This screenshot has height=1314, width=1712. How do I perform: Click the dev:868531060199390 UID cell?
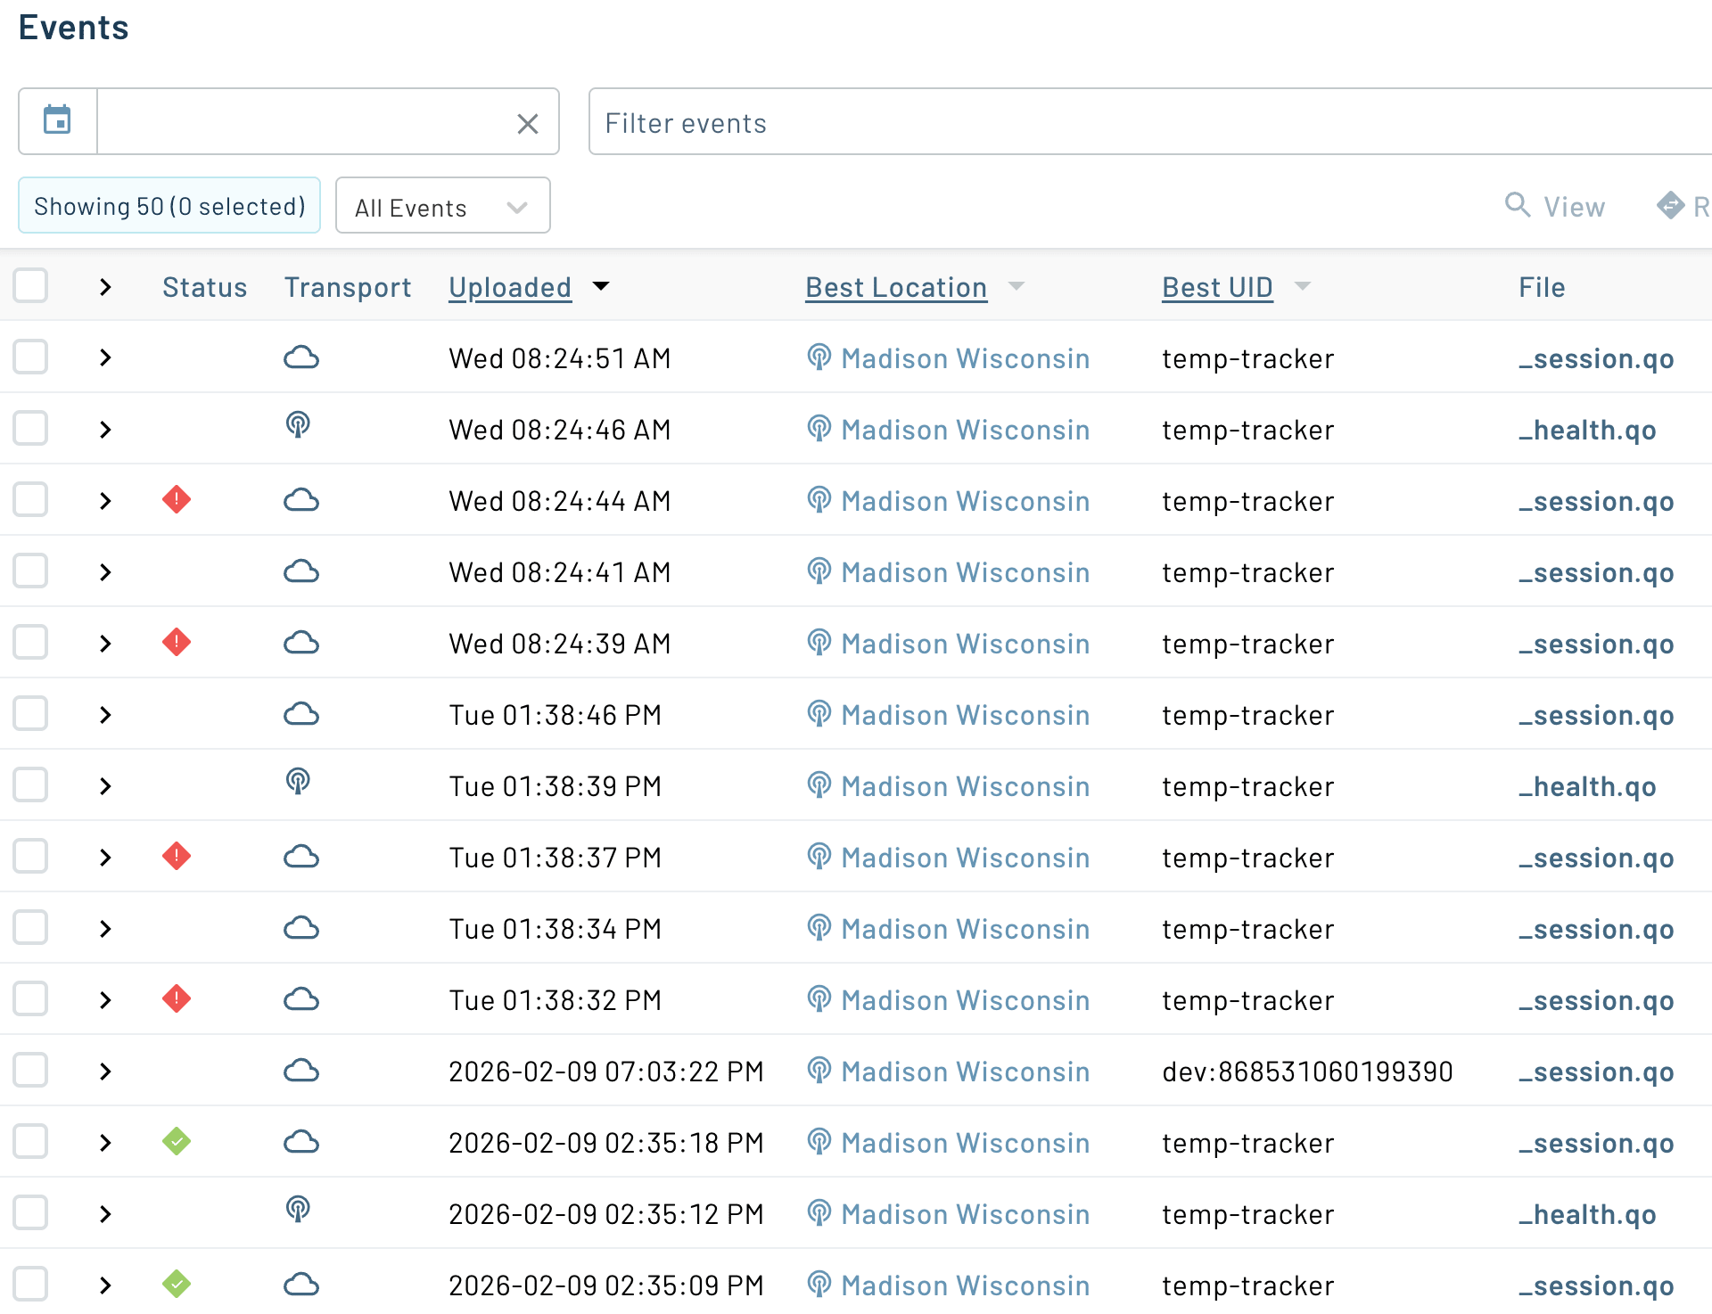click(x=1307, y=1072)
